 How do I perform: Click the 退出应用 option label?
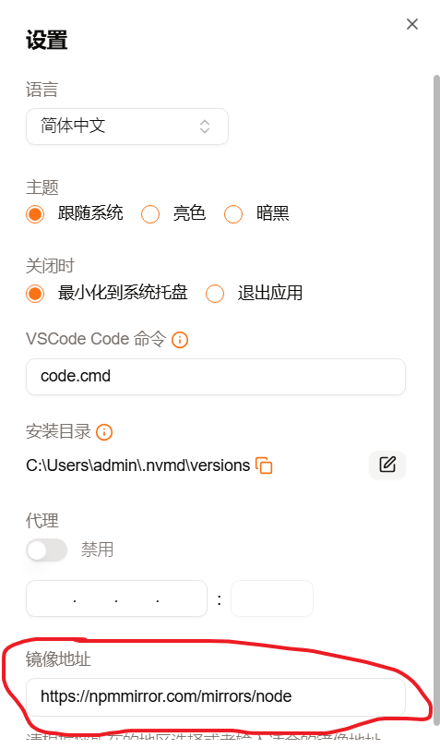click(270, 293)
